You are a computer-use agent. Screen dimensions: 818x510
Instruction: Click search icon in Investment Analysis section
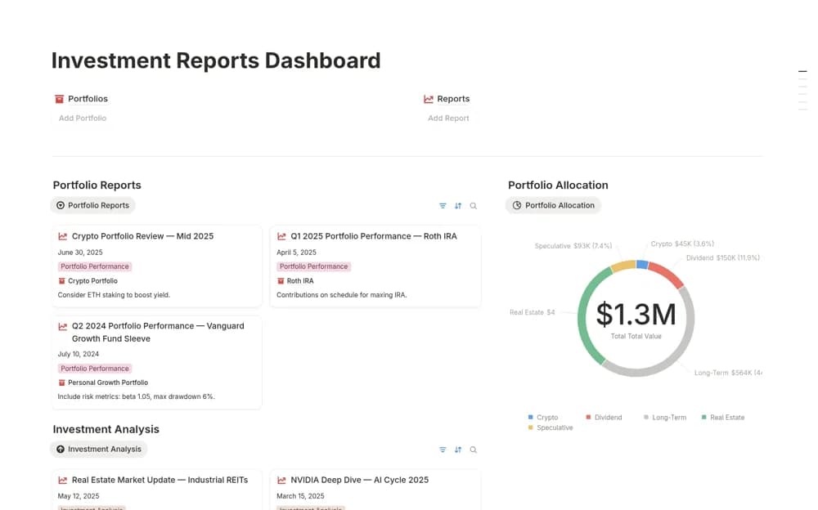[x=473, y=450]
